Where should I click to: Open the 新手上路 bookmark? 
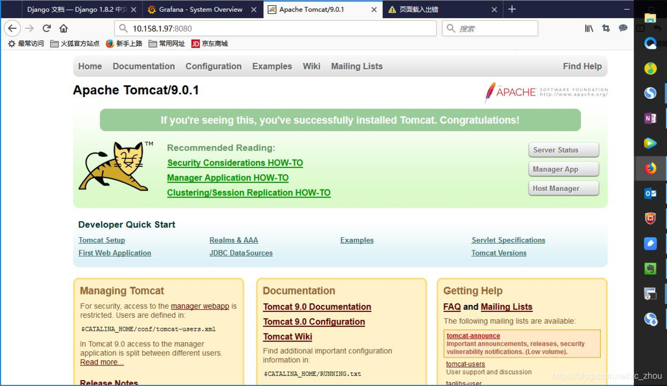pyautogui.click(x=124, y=43)
